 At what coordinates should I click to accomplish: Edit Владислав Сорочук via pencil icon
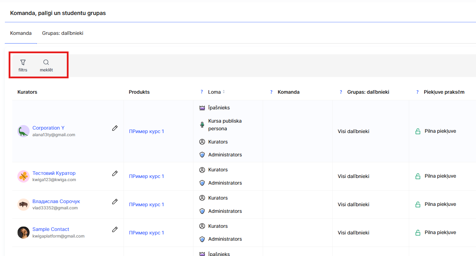115,202
